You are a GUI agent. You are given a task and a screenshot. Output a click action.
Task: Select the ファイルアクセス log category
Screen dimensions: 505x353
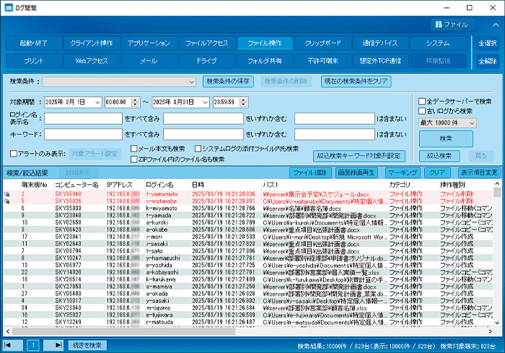pos(207,43)
